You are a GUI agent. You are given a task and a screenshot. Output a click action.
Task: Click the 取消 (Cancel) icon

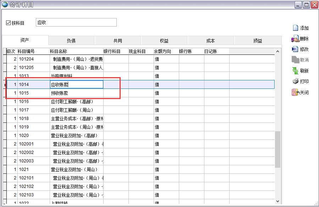click(295, 60)
